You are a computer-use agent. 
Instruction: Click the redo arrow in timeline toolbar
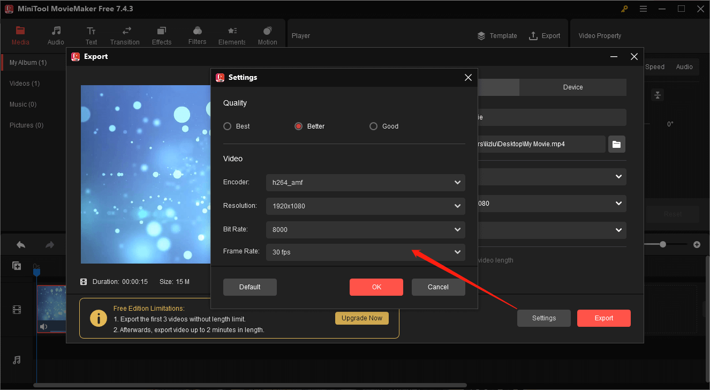(50, 245)
